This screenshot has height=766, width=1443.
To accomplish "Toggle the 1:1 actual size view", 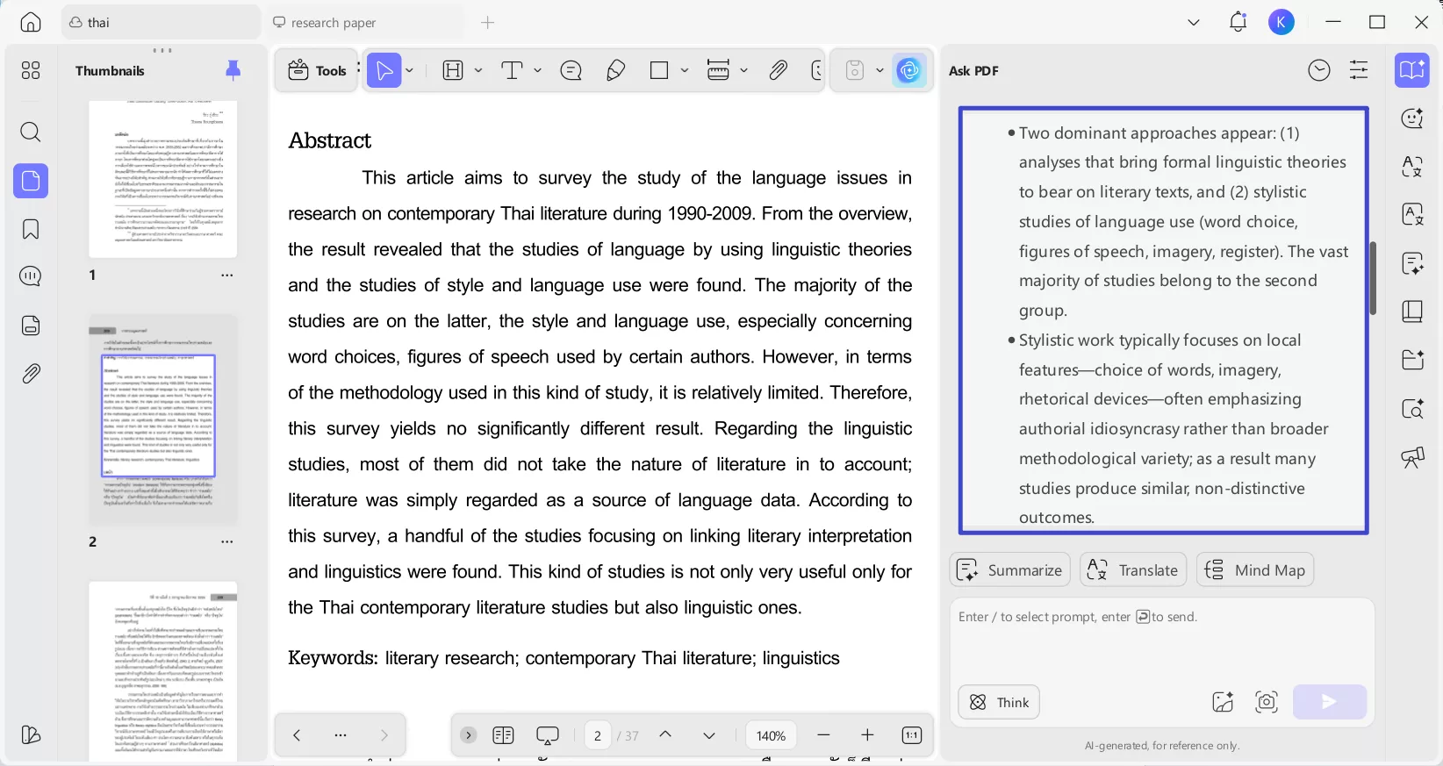I will (912, 735).
